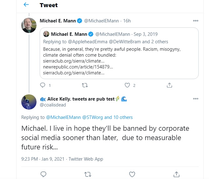Image resolution: width=209 pixels, height=179 pixels.
Task: Click the 16h timestamp on Mann's tweet
Action: (127, 21)
